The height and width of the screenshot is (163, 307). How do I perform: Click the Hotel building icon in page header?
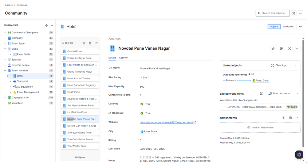62,27
